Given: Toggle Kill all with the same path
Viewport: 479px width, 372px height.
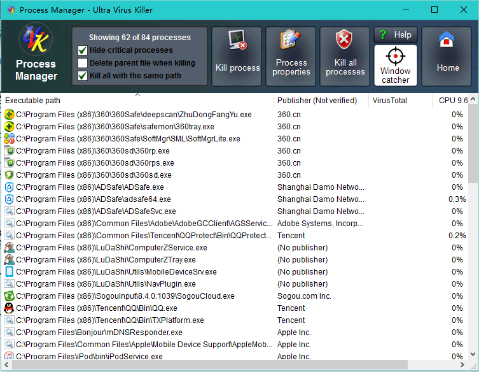Looking at the screenshot, I should coord(83,76).
